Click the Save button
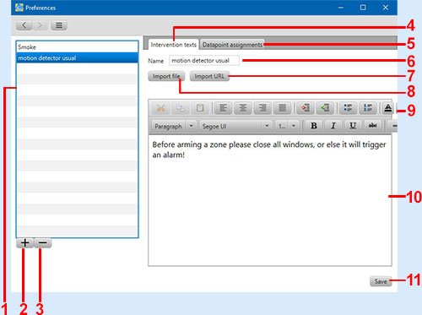The height and width of the screenshot is (315, 422). (x=381, y=281)
